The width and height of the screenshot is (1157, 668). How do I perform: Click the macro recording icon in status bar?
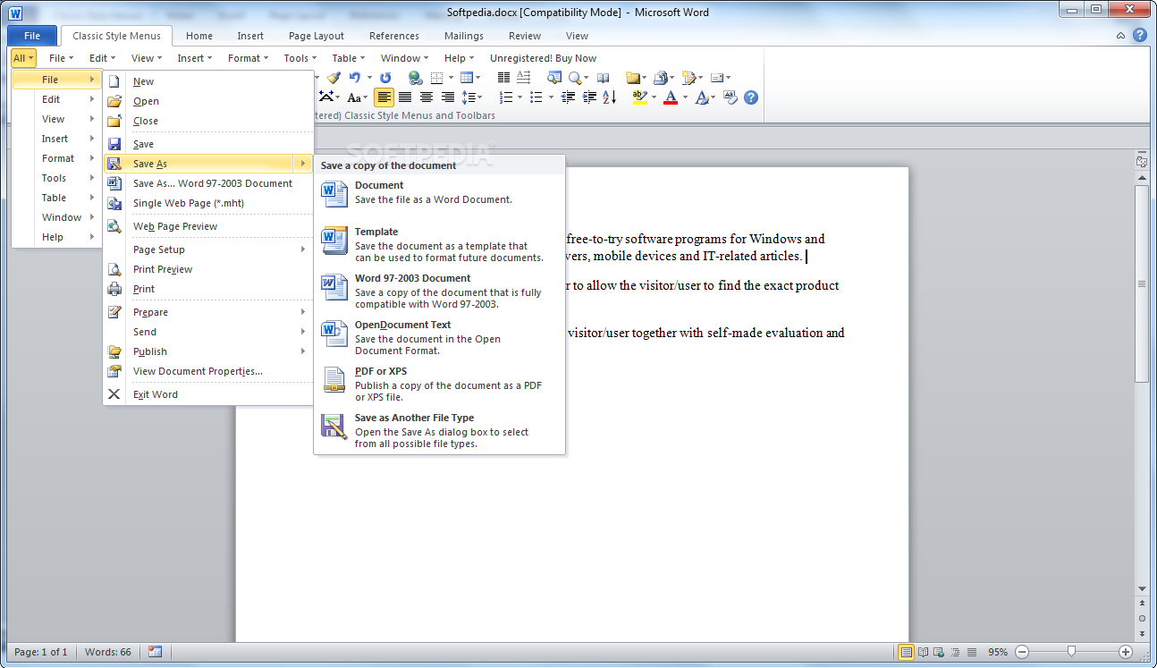pyautogui.click(x=155, y=652)
